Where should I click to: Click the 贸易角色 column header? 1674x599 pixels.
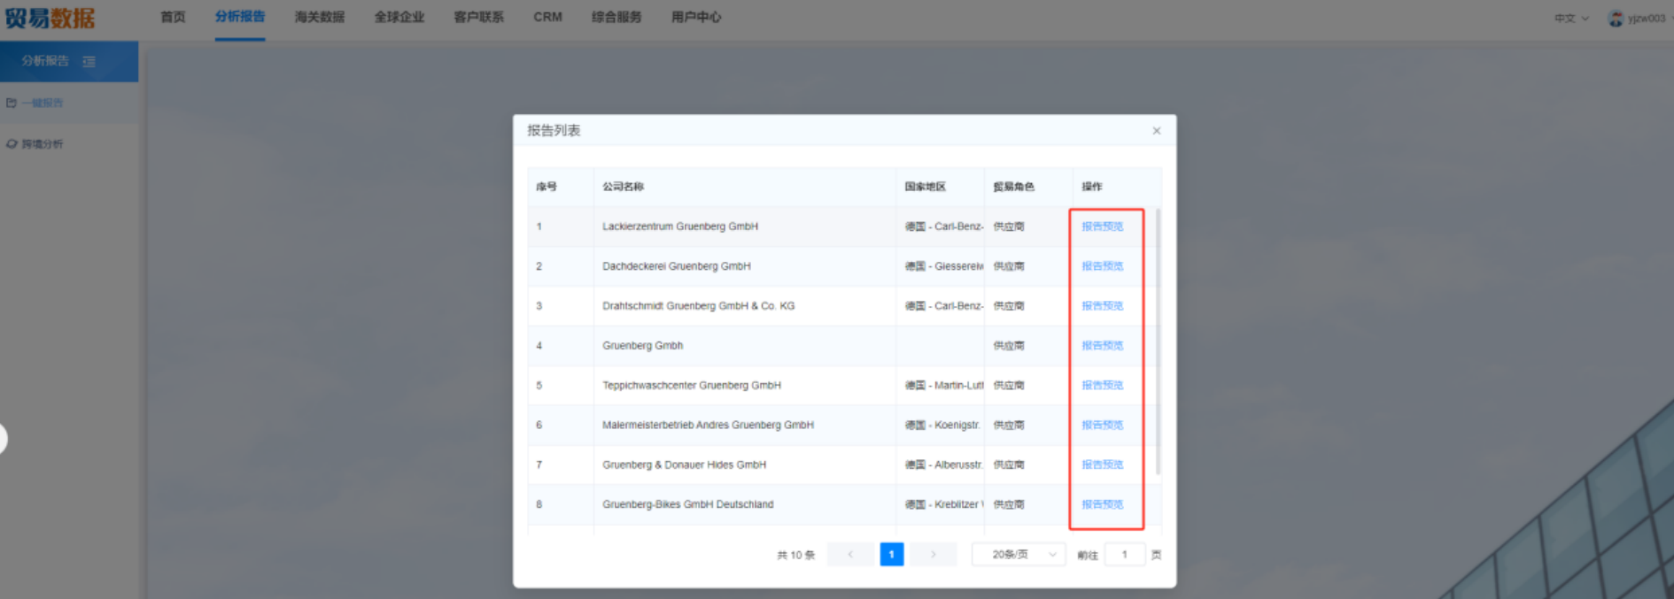coord(1014,187)
